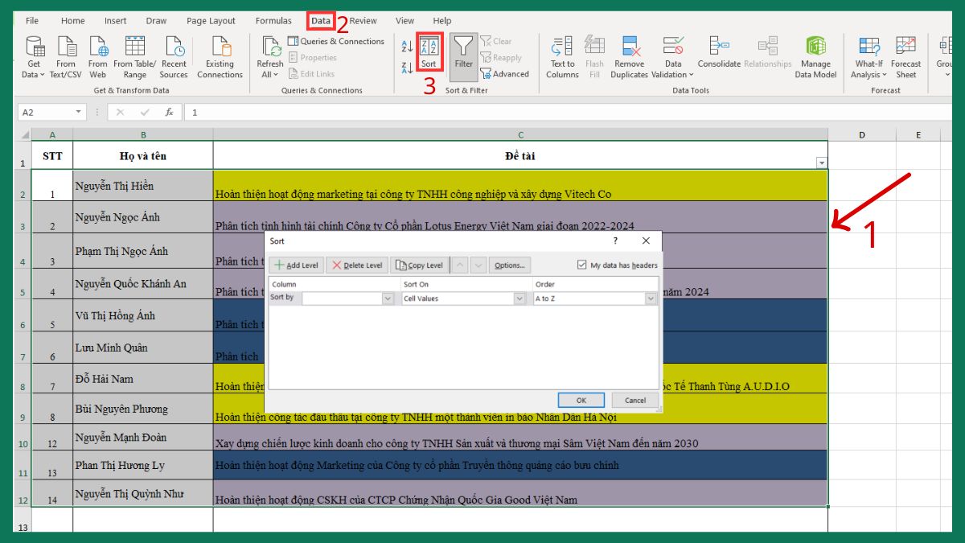This screenshot has width=965, height=543.
Task: Open Text to Columns
Action: point(561,56)
